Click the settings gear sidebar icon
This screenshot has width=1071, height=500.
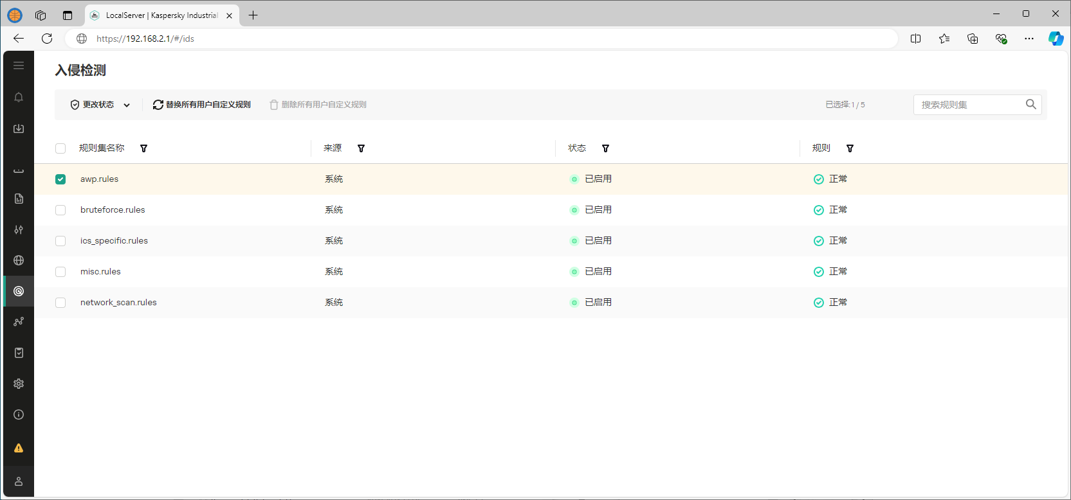[x=19, y=384]
